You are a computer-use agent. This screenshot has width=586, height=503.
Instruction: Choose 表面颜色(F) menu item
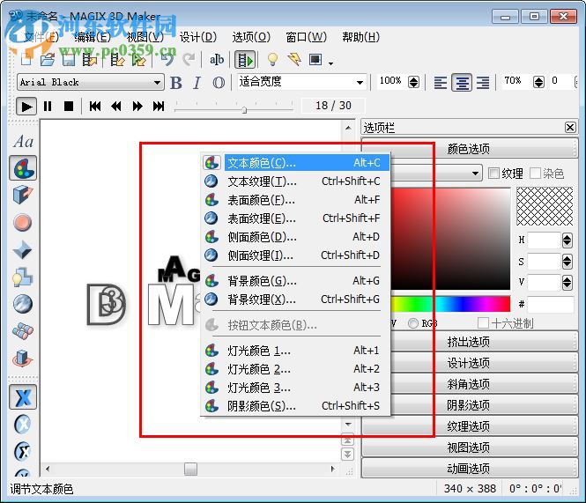[295, 200]
